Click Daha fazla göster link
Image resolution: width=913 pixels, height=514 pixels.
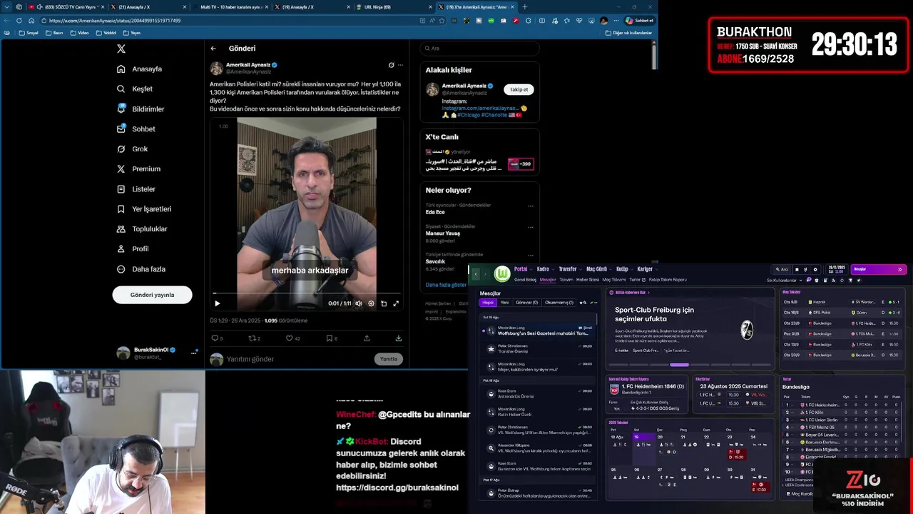pos(446,285)
